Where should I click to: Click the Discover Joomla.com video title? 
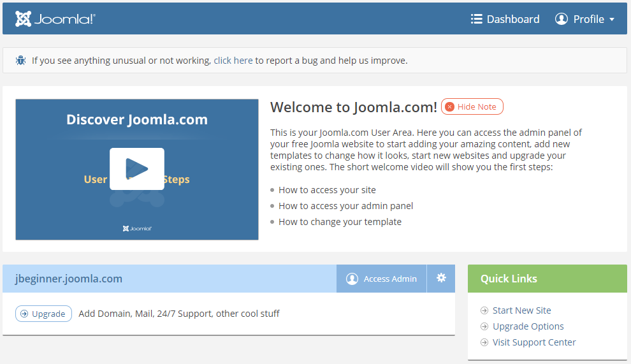[x=137, y=120]
